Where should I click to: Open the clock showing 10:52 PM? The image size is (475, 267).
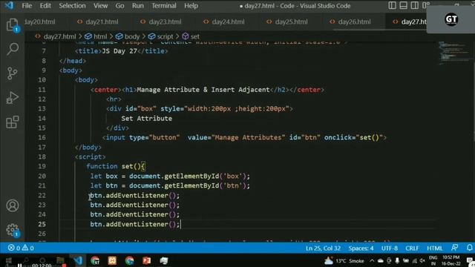[451, 260]
